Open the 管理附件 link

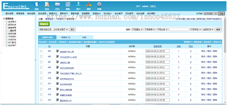[x=188, y=42]
